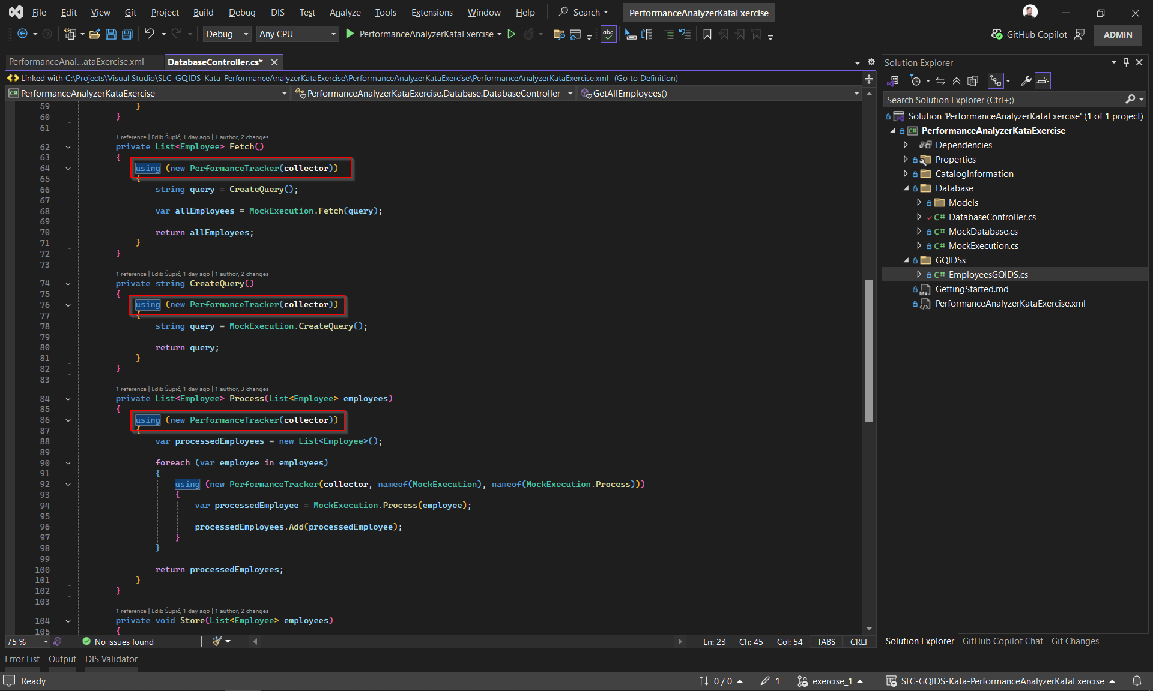
Task: Close the DatabaseController.cs tab
Action: (x=274, y=62)
